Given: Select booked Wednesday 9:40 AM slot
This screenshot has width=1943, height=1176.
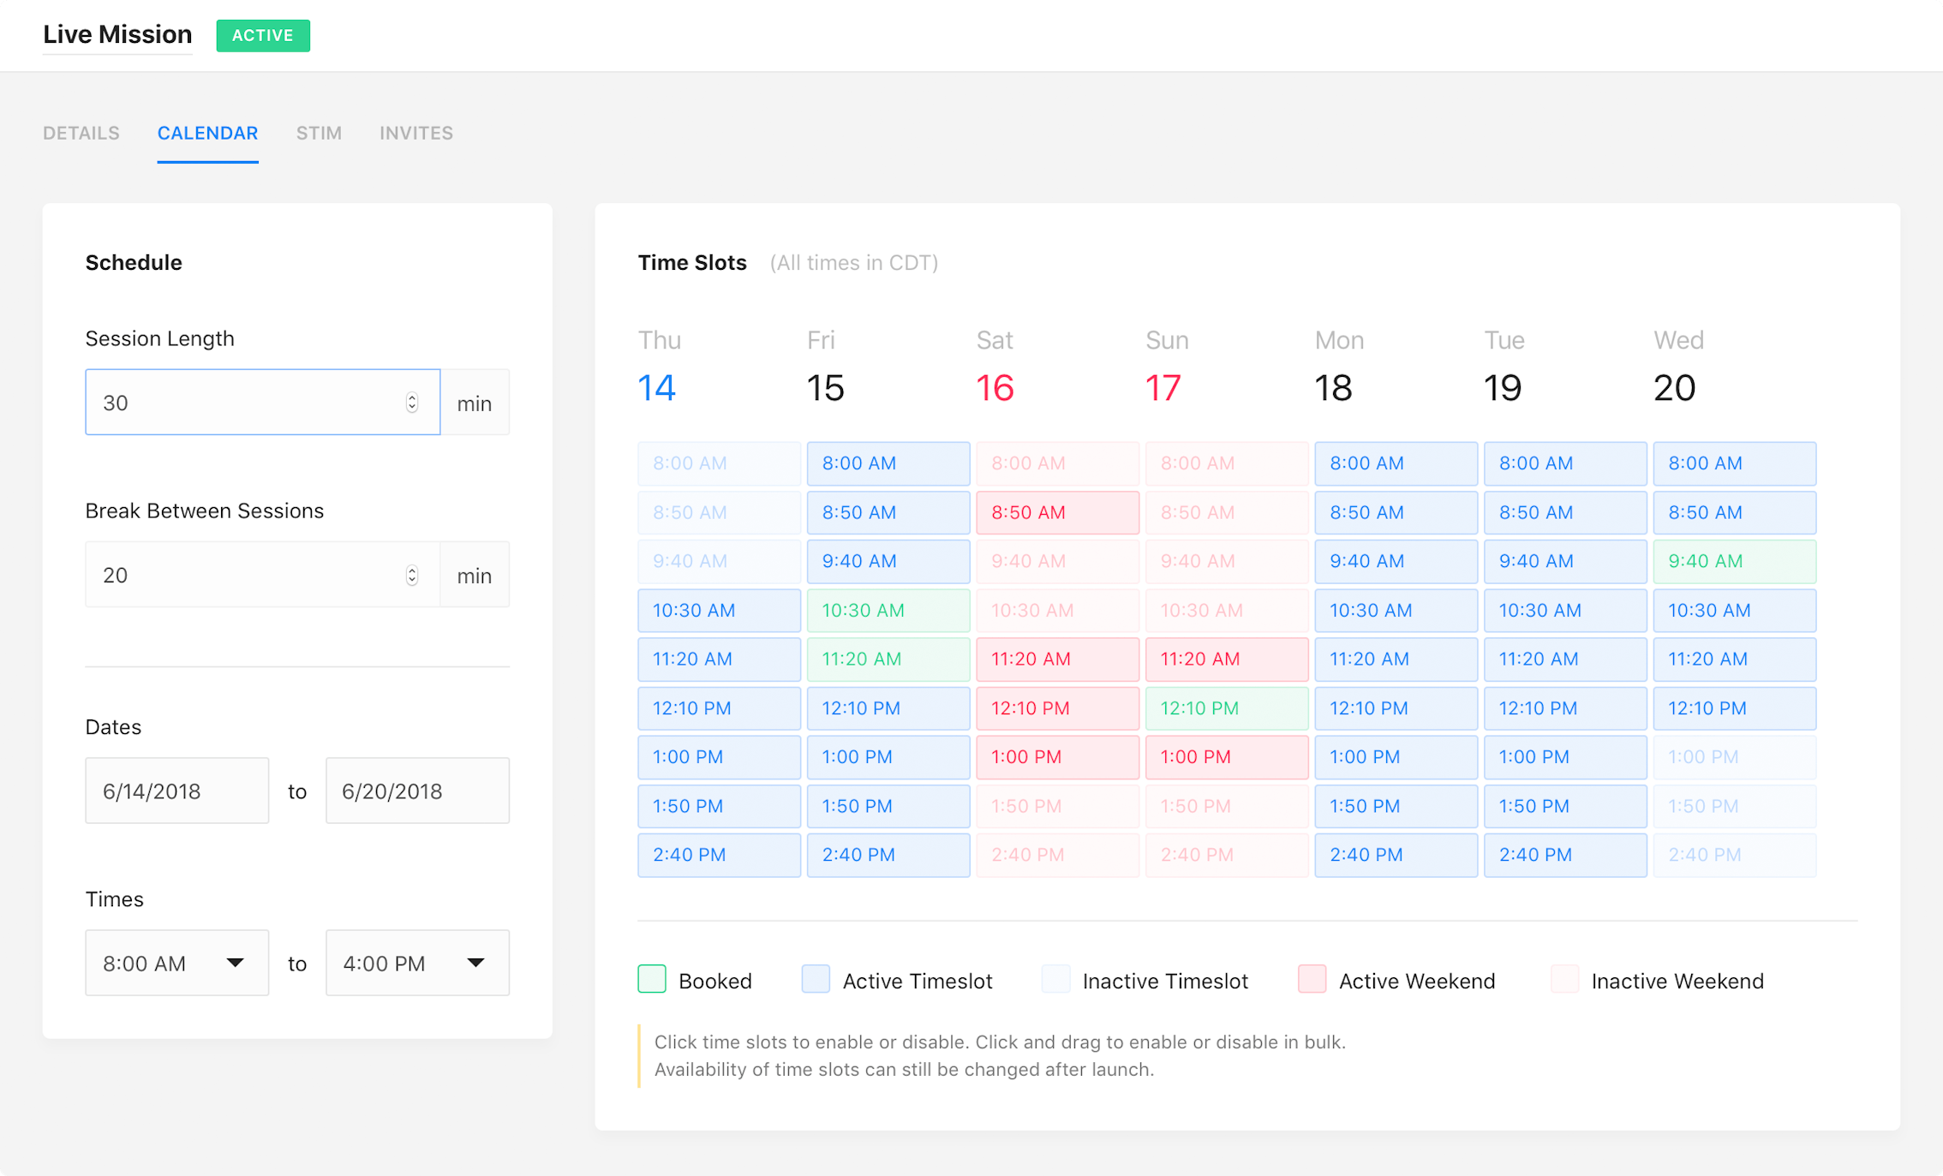Looking at the screenshot, I should click(x=1734, y=561).
